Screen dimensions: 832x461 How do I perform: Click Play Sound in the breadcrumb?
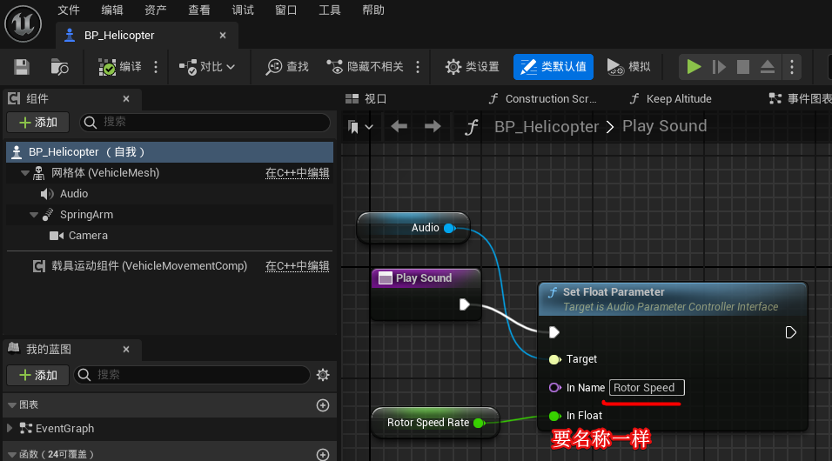click(x=664, y=126)
